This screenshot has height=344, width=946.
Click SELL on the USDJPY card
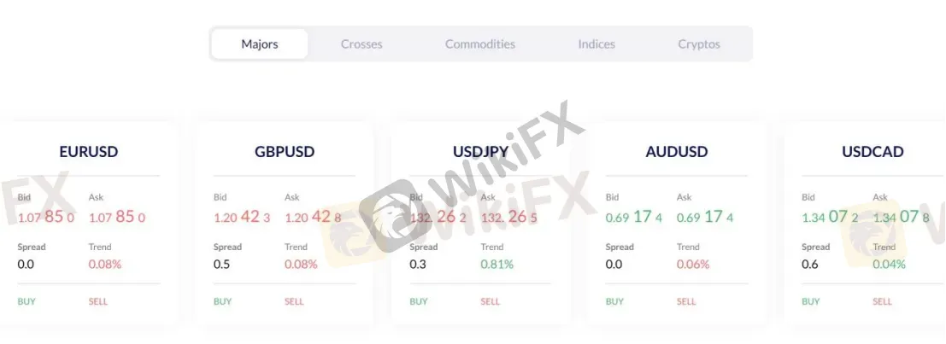(491, 301)
